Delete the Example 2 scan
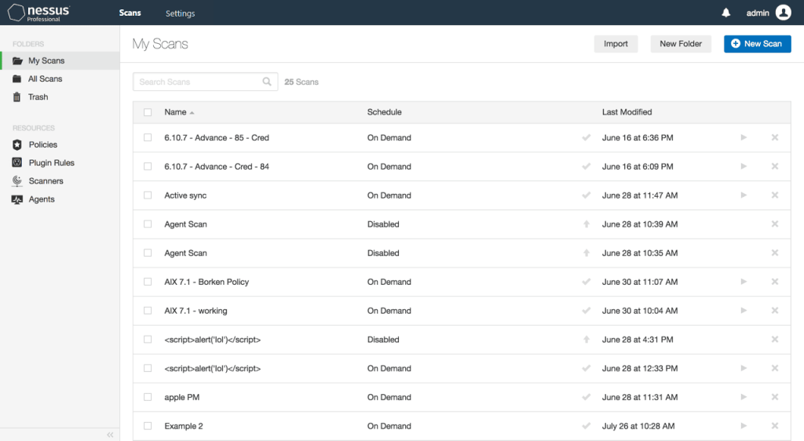Image resolution: width=804 pixels, height=441 pixels. point(775,425)
